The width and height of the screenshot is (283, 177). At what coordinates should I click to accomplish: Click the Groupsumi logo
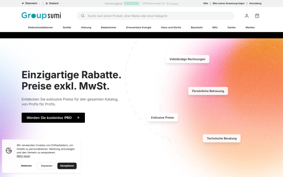pyautogui.click(x=42, y=16)
